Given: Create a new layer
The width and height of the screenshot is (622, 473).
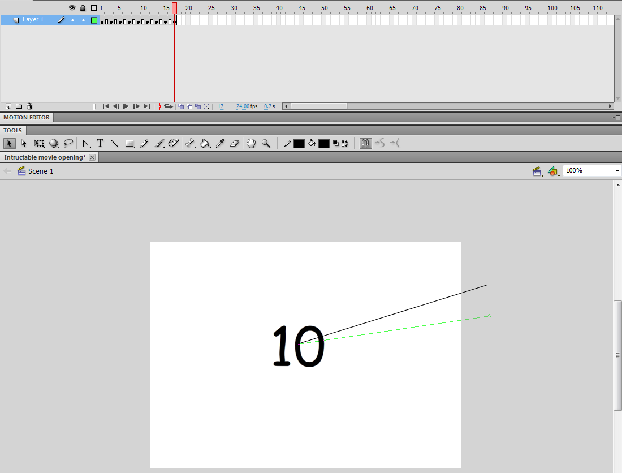Looking at the screenshot, I should [8, 106].
